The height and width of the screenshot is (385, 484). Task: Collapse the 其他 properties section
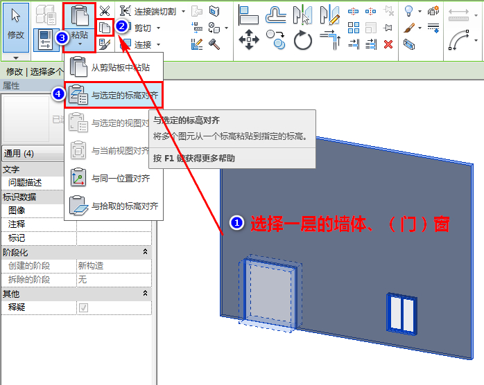(145, 293)
